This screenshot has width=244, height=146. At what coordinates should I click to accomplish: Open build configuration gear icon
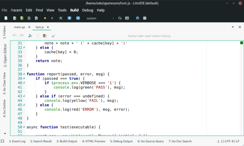coord(138,18)
